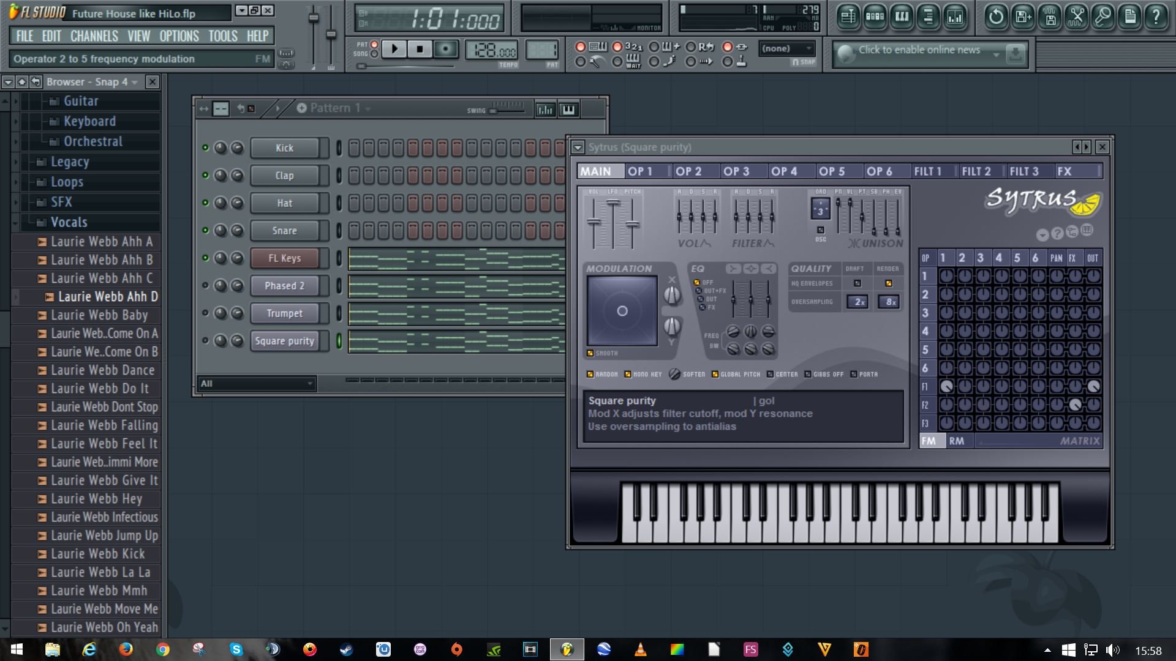Click the graph editor icon in step sequencer

pos(545,110)
